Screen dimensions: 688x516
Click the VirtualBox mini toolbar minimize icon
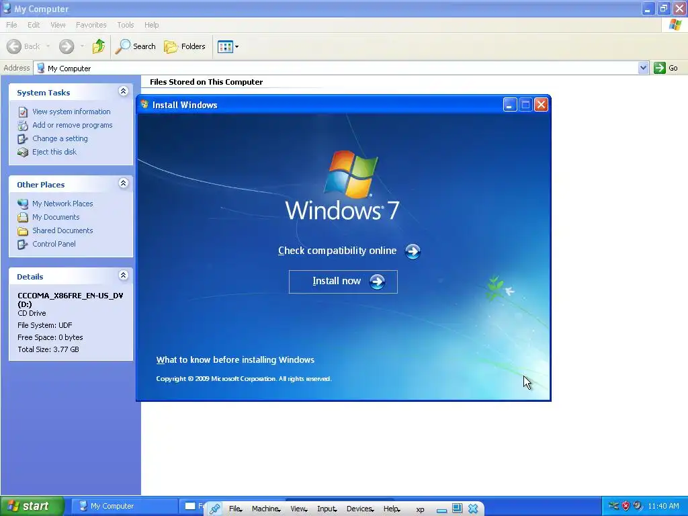(442, 511)
